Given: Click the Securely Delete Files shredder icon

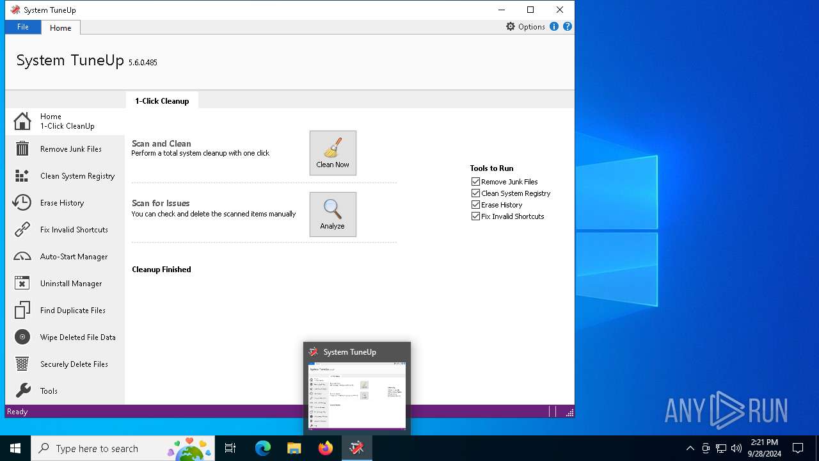Looking at the screenshot, I should pyautogui.click(x=22, y=364).
